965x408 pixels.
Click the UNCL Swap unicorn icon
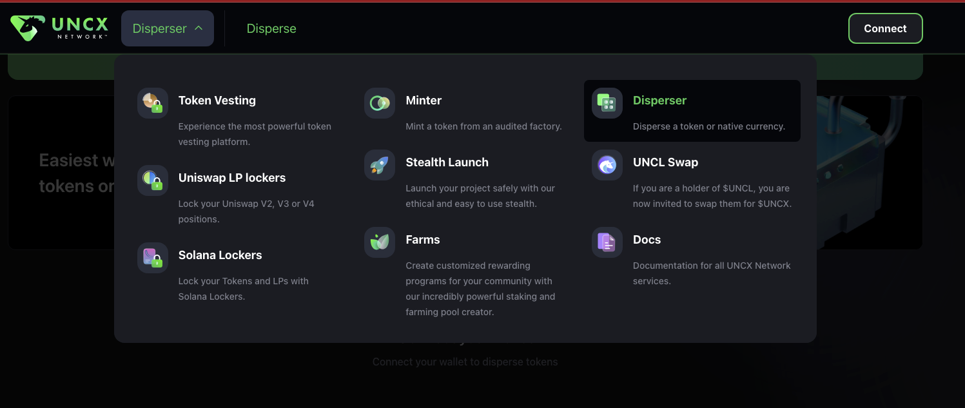pyautogui.click(x=607, y=165)
